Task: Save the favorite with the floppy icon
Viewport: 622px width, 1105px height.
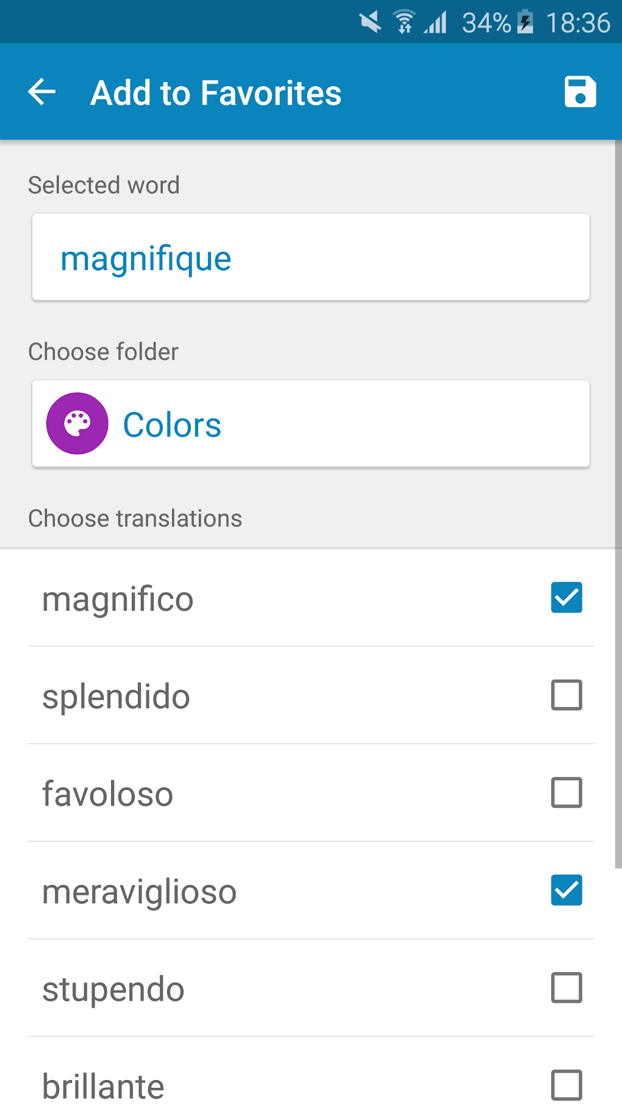Action: click(580, 92)
